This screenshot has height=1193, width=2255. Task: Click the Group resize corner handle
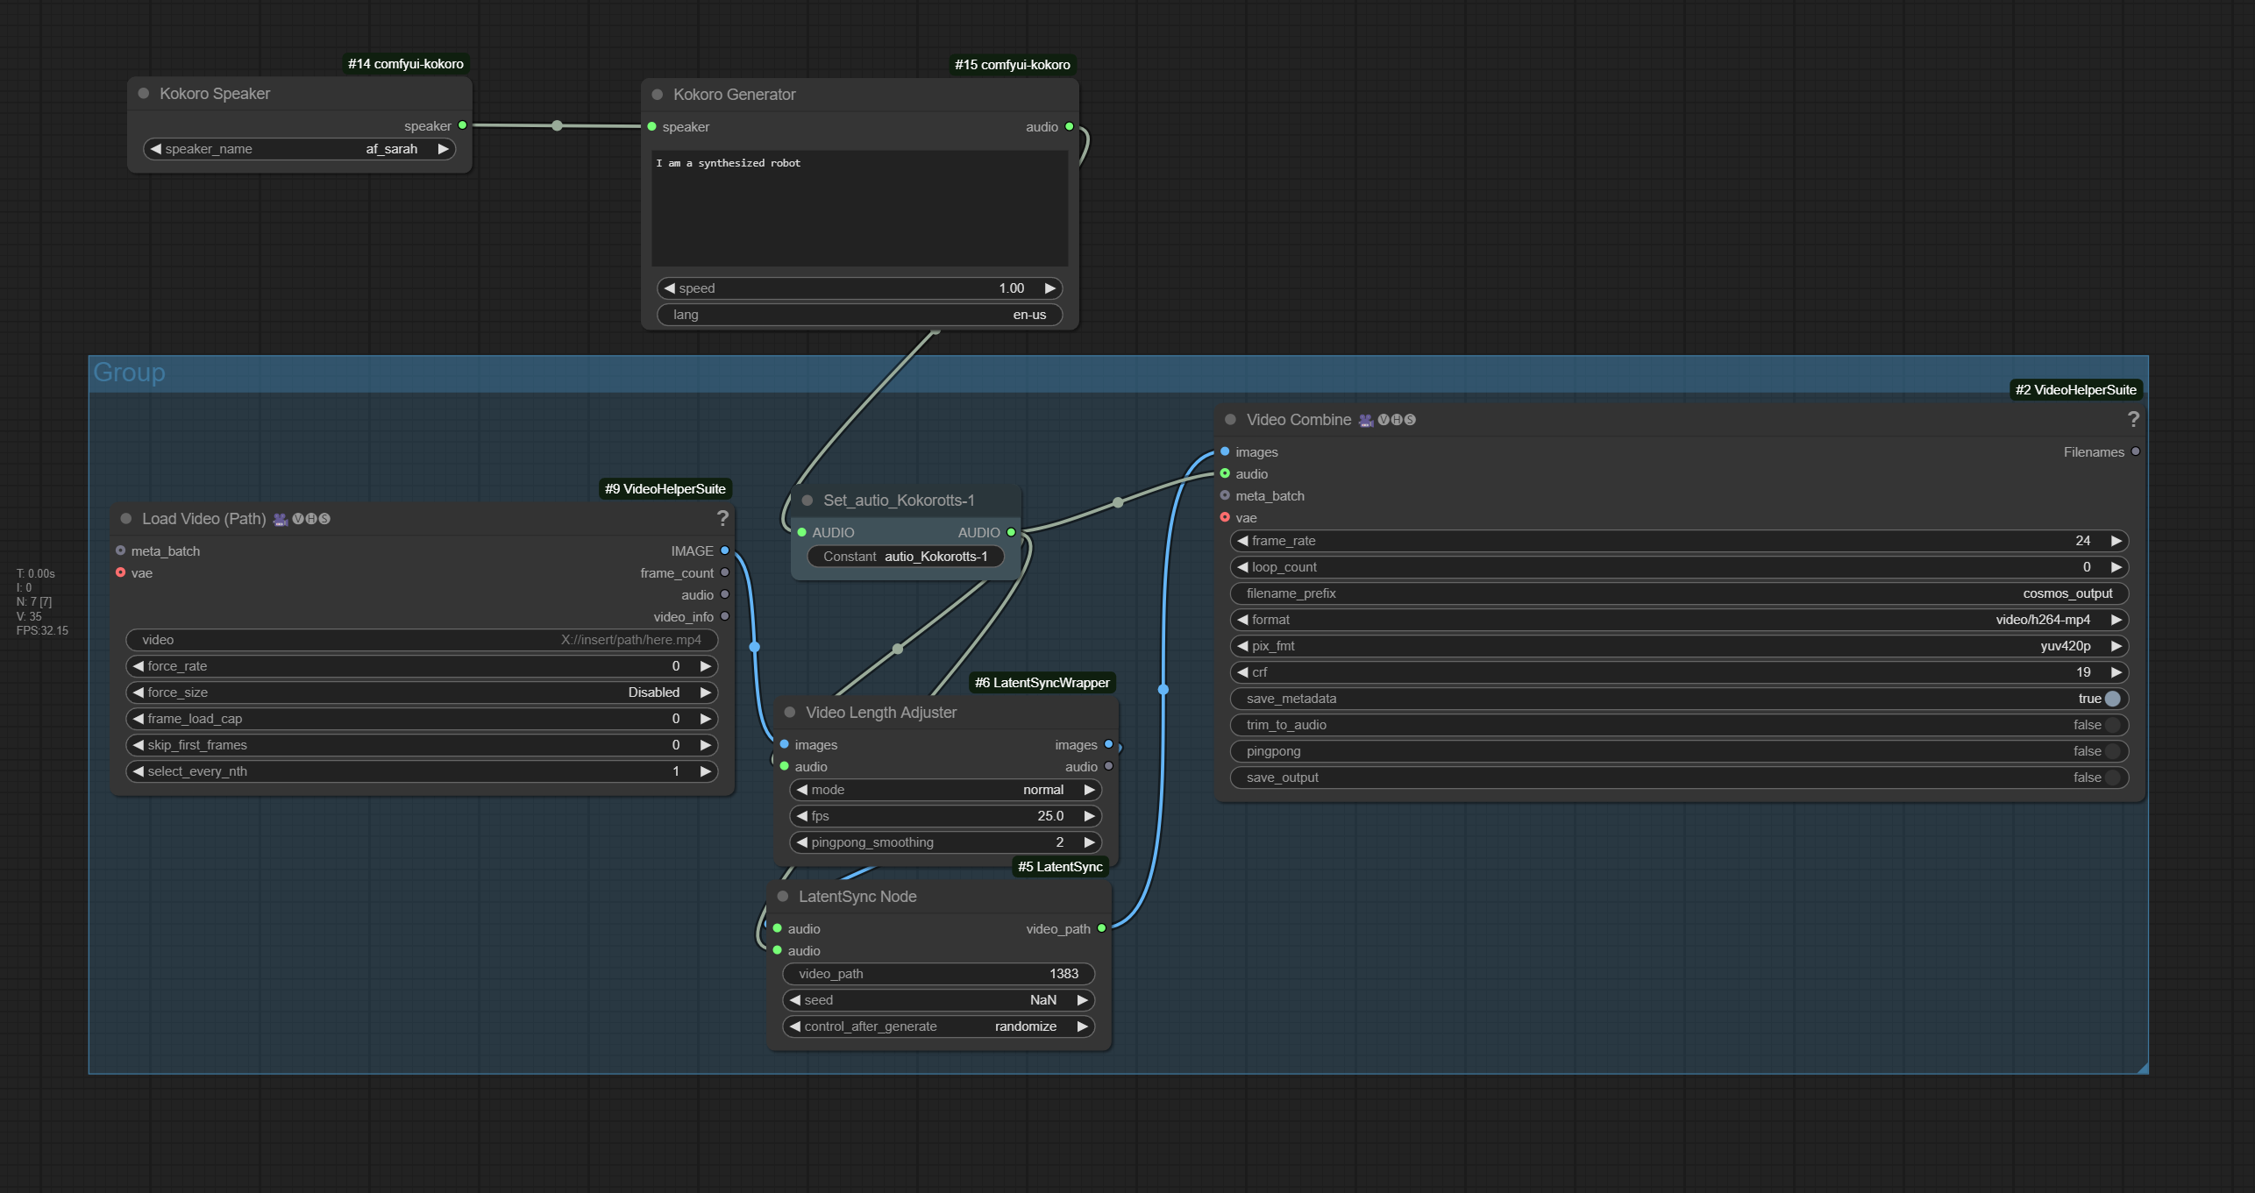coord(2142,1068)
